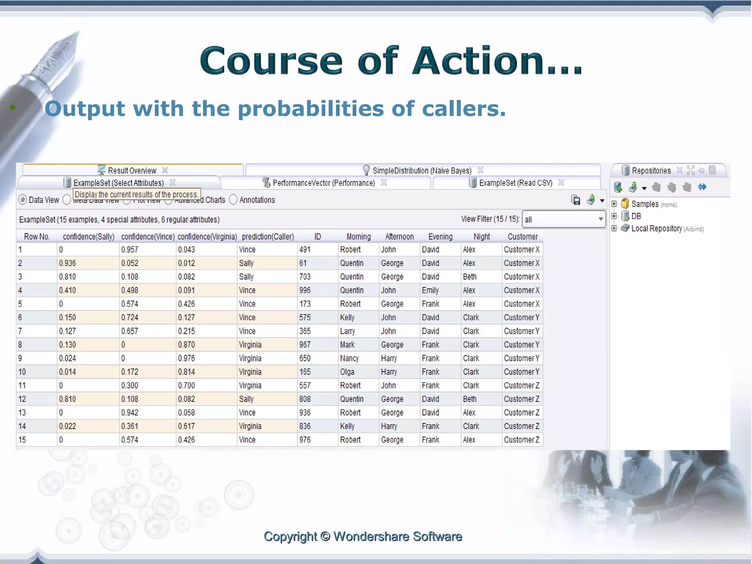The height and width of the screenshot is (564, 752).
Task: Switch to the Result Overview tab
Action: (132, 170)
